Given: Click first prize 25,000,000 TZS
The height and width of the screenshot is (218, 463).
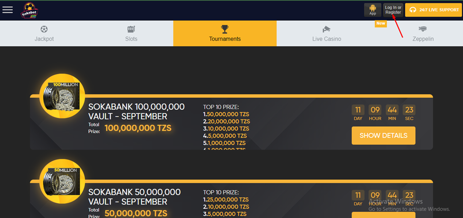Looking at the screenshot, I should (226, 200).
